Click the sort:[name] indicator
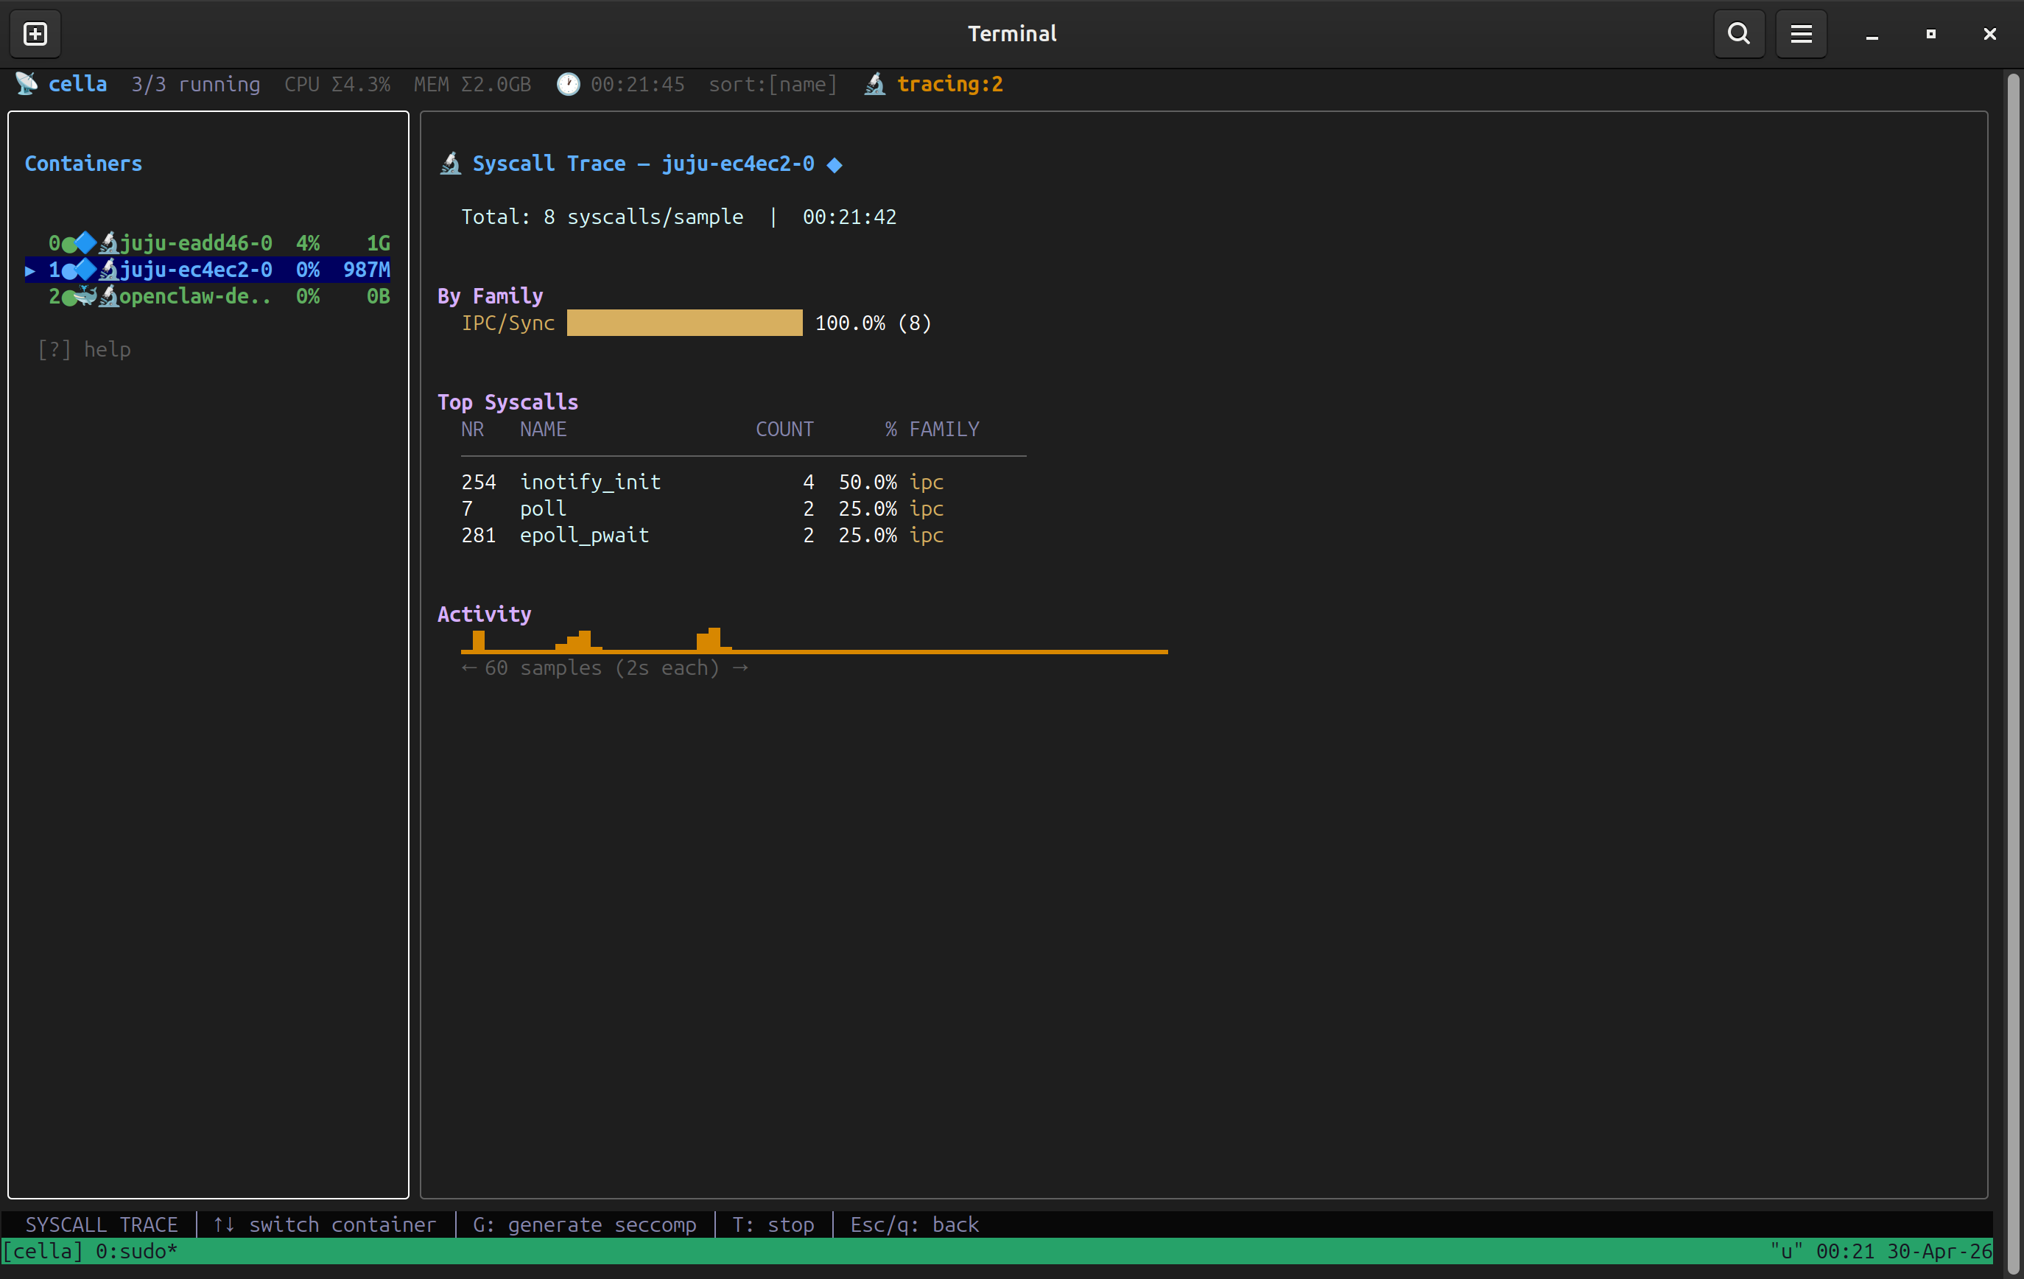Image resolution: width=2024 pixels, height=1279 pixels. [x=773, y=84]
